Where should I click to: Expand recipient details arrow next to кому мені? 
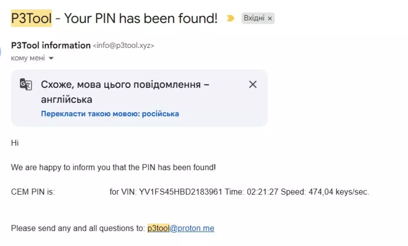51,58
